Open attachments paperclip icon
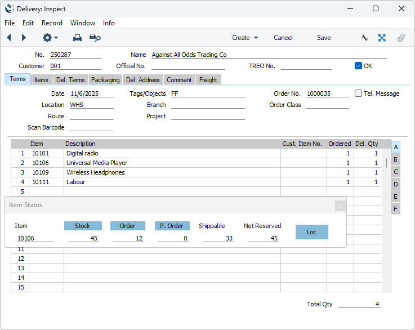The width and height of the screenshot is (415, 330). pos(401,38)
